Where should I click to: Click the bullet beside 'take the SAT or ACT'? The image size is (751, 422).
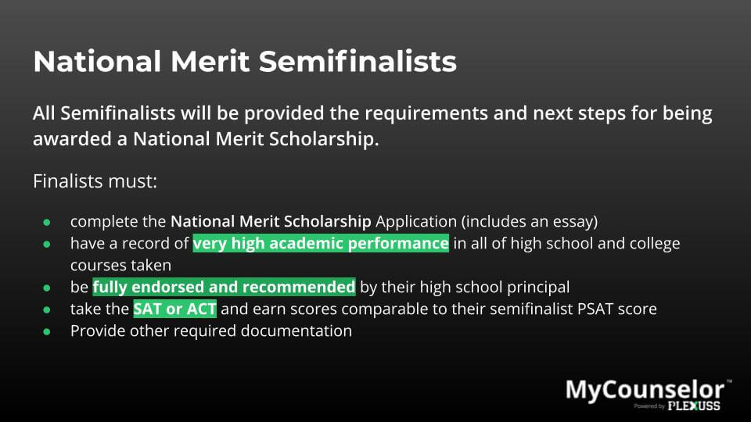[46, 309]
